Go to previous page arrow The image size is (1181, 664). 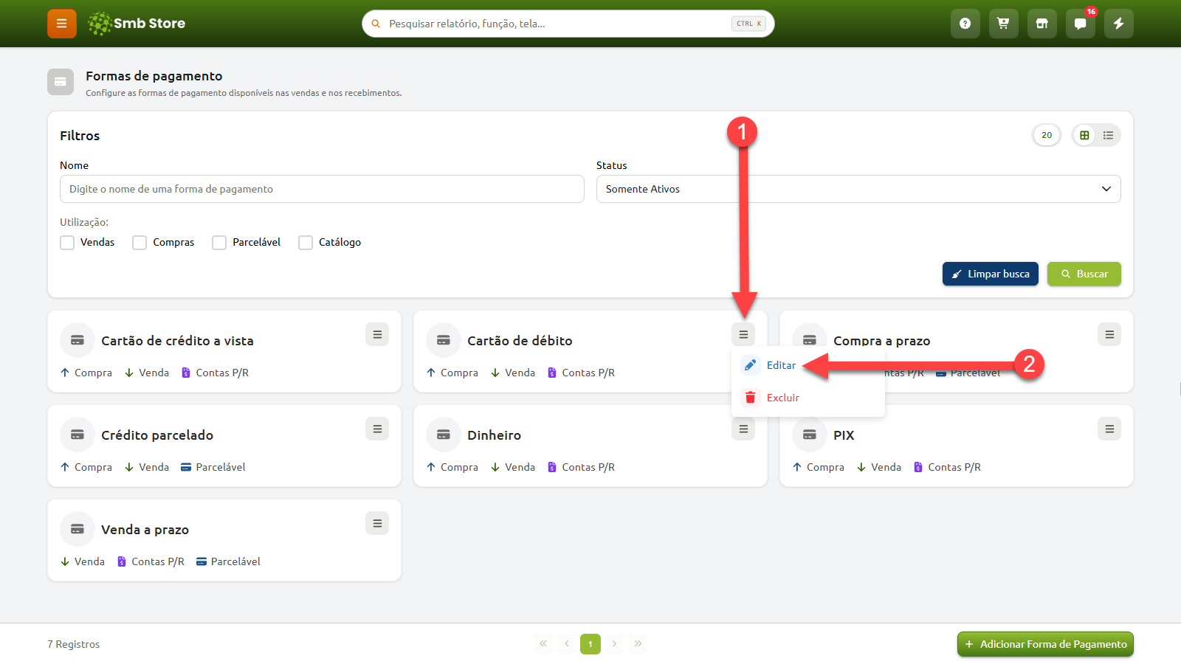(x=567, y=644)
